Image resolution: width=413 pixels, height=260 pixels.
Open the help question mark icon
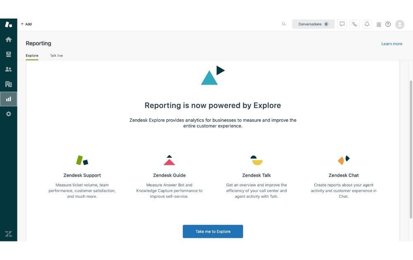point(388,24)
